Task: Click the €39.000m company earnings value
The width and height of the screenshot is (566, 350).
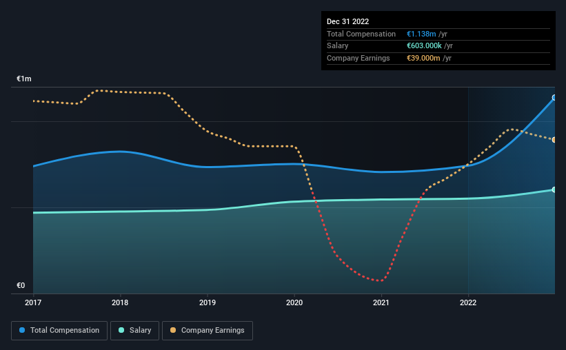Action: [423, 58]
